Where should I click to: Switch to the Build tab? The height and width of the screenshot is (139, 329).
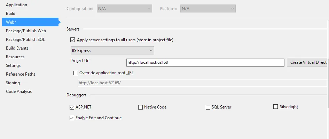[11, 14]
